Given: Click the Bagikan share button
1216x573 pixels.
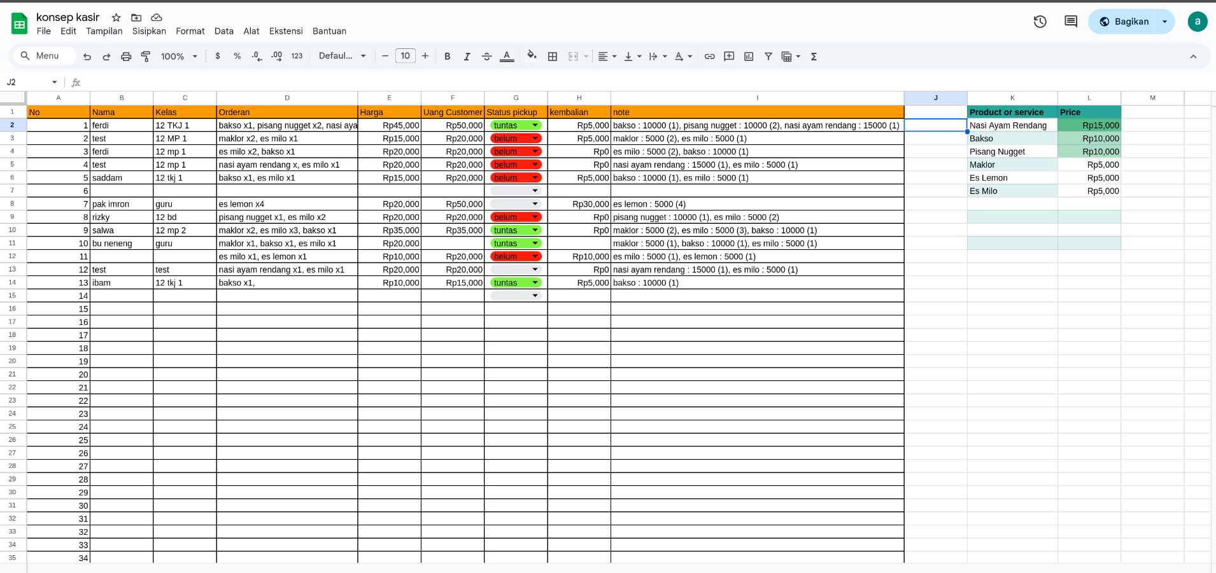Looking at the screenshot, I should pyautogui.click(x=1124, y=22).
